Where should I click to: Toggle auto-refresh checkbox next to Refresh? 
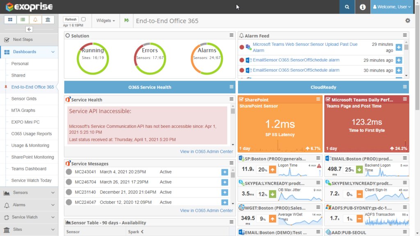point(84,19)
